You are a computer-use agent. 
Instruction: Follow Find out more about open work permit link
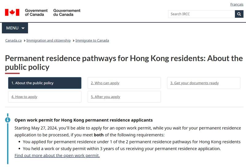pyautogui.click(x=57, y=155)
